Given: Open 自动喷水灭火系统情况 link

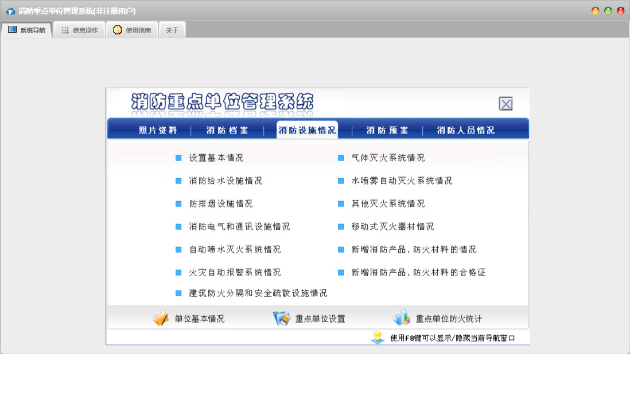Looking at the screenshot, I should 235,249.
